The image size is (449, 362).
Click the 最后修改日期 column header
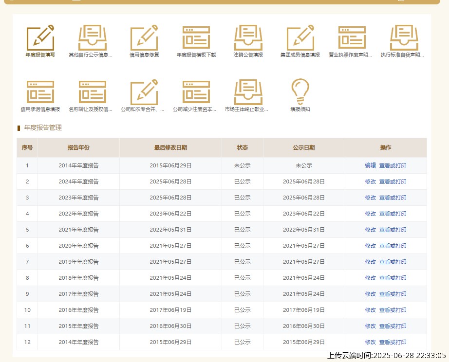coord(170,147)
